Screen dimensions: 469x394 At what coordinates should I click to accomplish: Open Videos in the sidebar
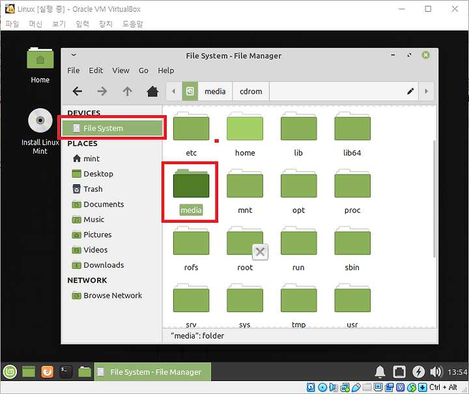112,250
